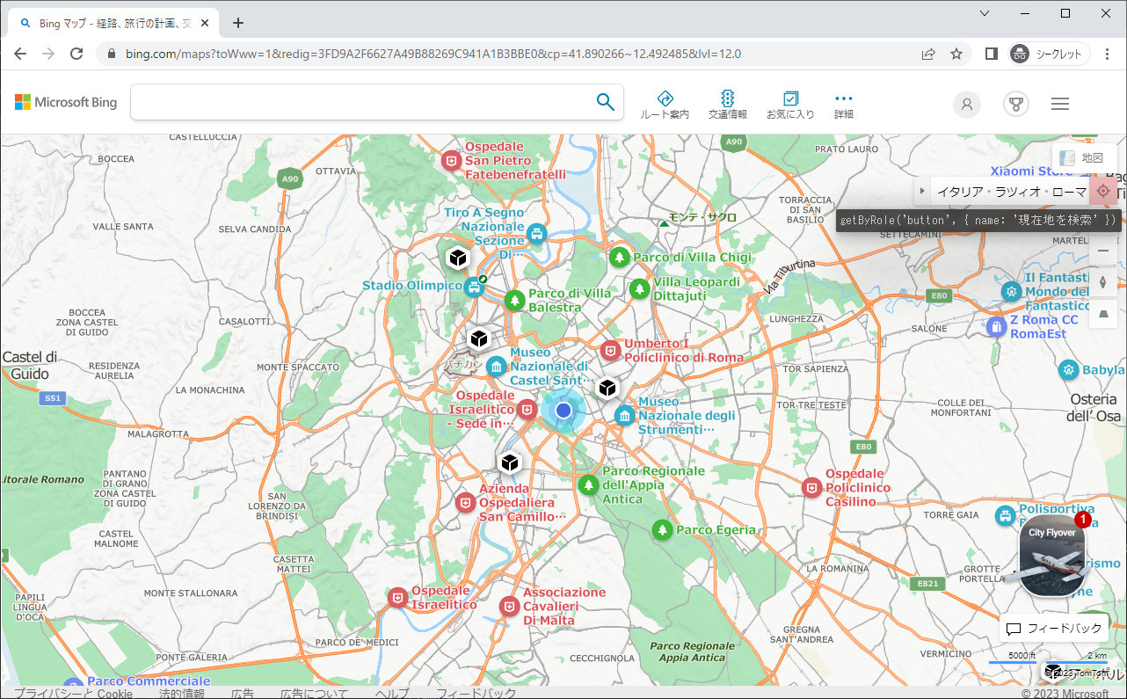Select the Parco di Villa Chigi marker

coord(620,257)
